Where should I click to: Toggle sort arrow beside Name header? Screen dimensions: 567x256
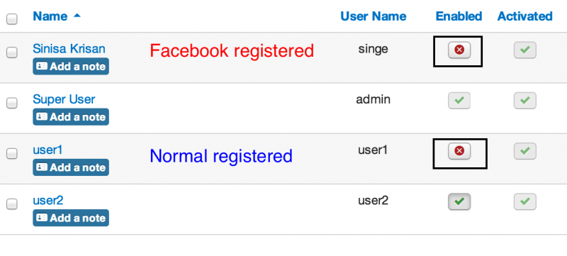(x=77, y=16)
